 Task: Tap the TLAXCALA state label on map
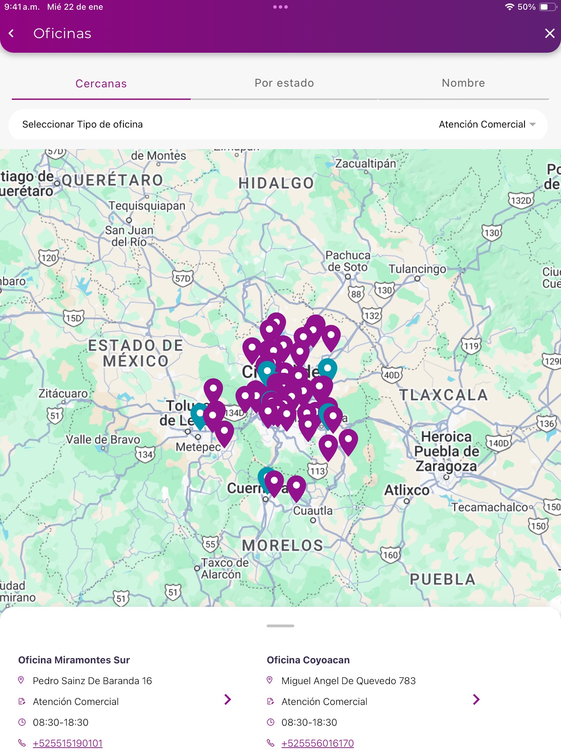(x=443, y=395)
